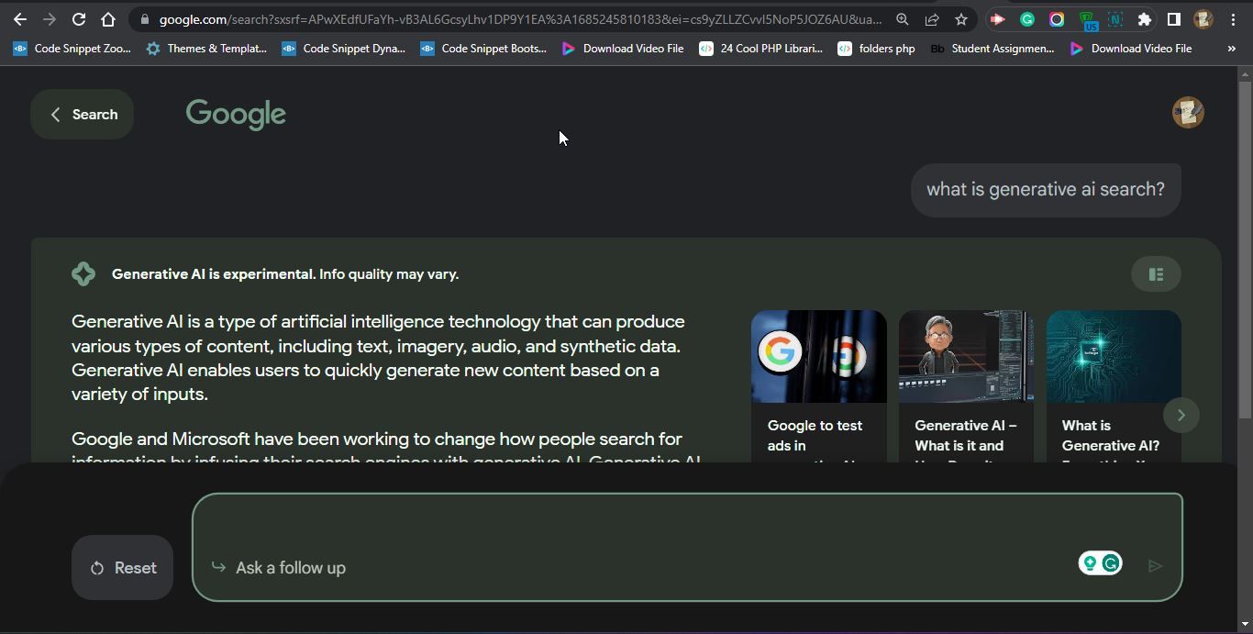Click 'Google to test ads in' card title
Screen dimensions: 1253x634
815,436
